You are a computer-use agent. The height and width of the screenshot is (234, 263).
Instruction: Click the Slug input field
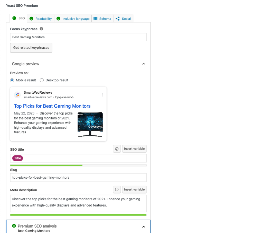pyautogui.click(x=78, y=177)
